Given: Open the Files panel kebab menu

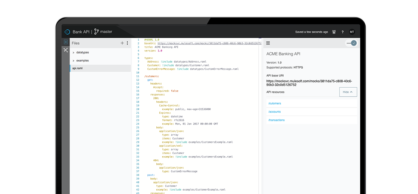Looking at the screenshot, I should coord(127,43).
